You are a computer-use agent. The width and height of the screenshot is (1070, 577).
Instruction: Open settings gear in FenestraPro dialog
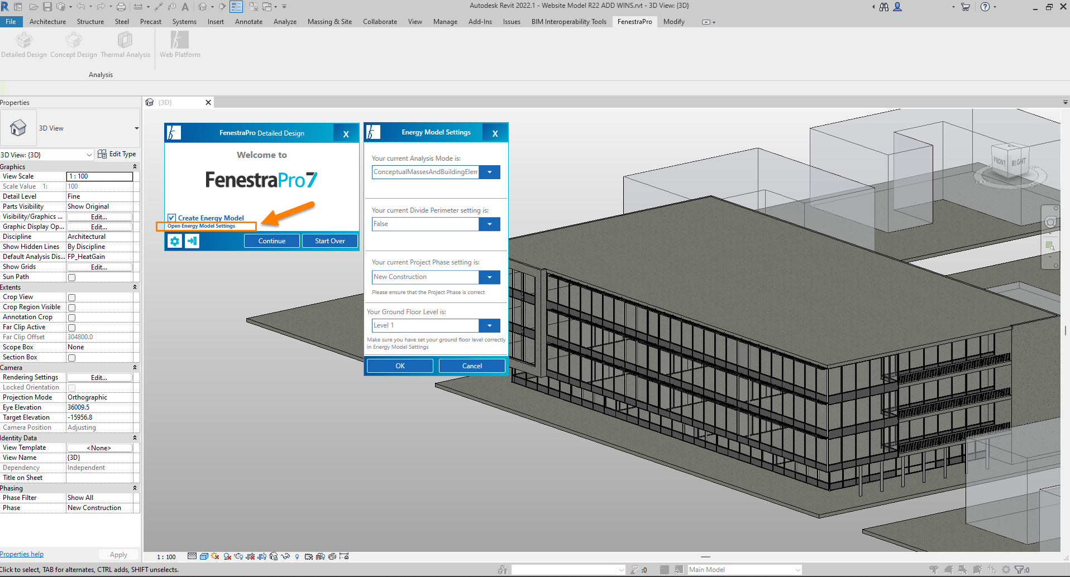pos(175,241)
